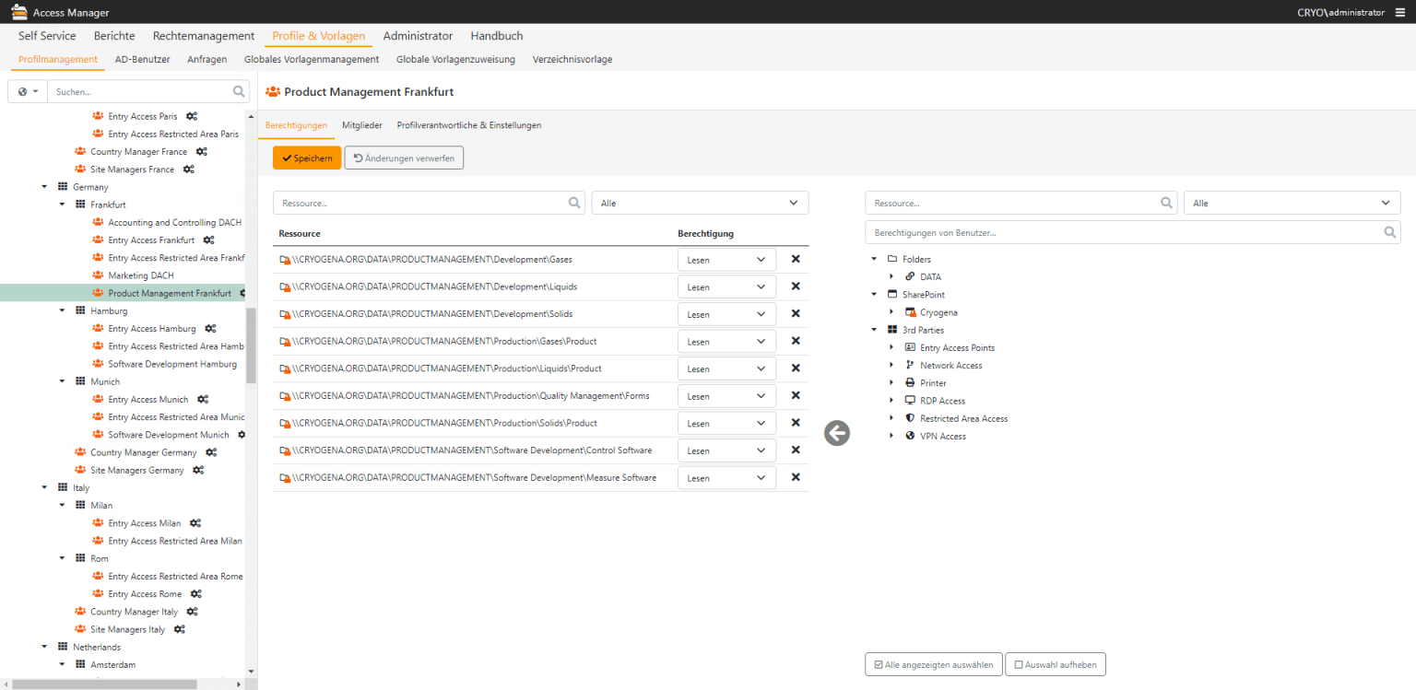The height and width of the screenshot is (690, 1416).
Task: Click the Printer icon in 3rd Parties
Action: [910, 383]
